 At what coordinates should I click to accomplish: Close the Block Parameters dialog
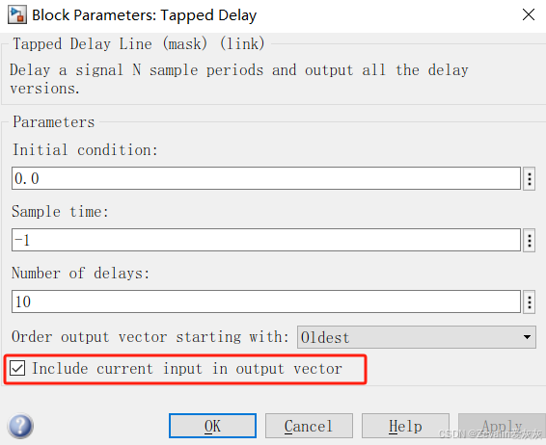coord(529,14)
